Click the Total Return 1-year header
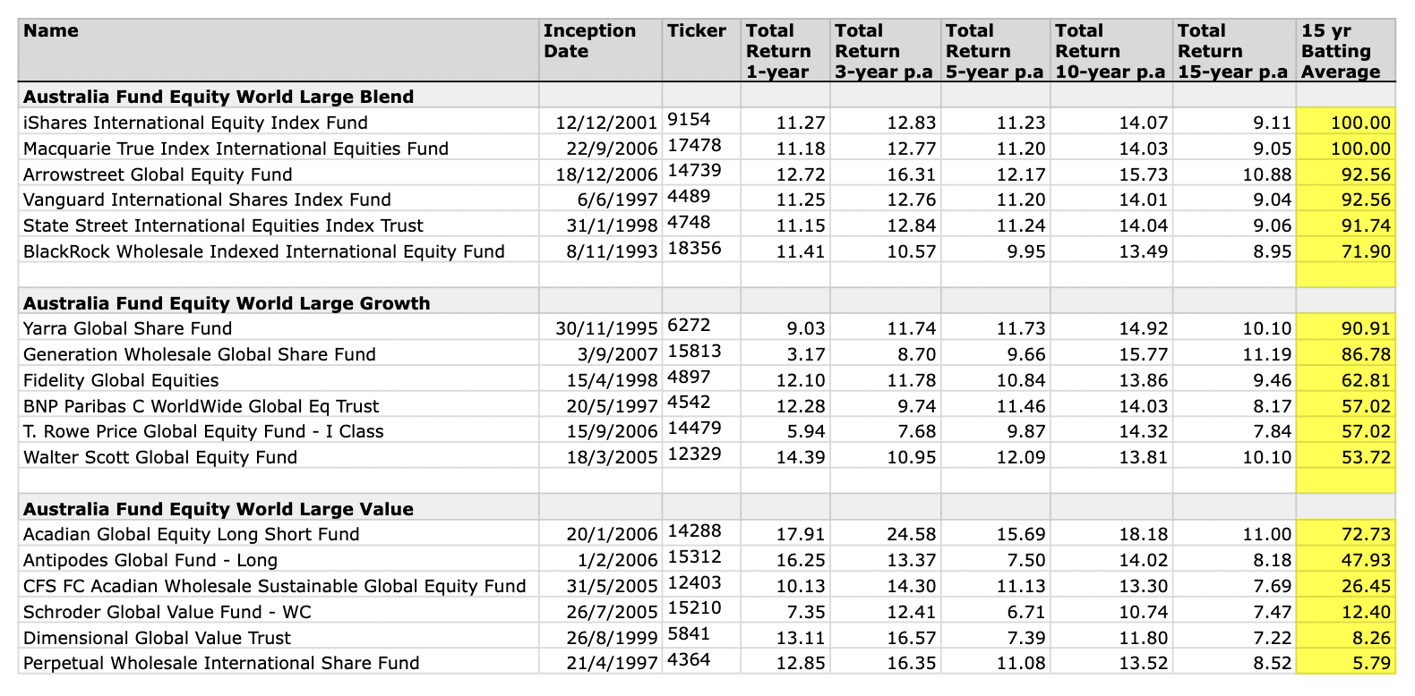 777,52
